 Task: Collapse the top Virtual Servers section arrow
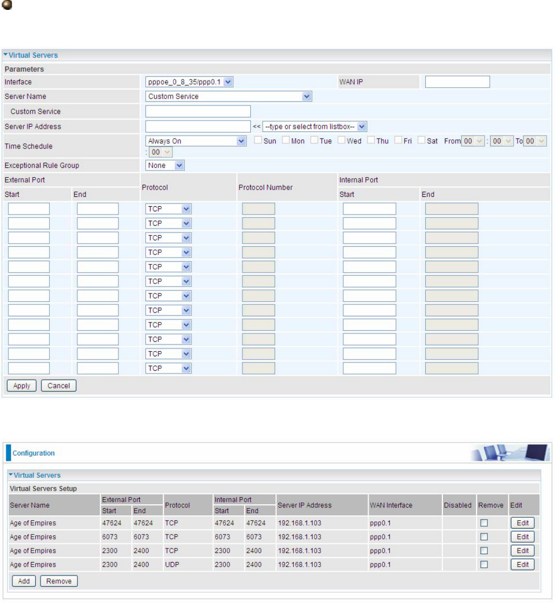coord(5,55)
